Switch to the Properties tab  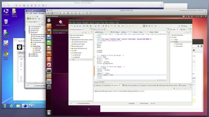[x=106, y=85]
